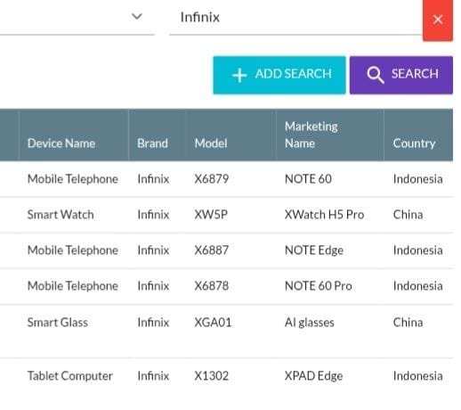Click the ADD SEARCH button
This screenshot has height=410, width=461.
click(279, 75)
